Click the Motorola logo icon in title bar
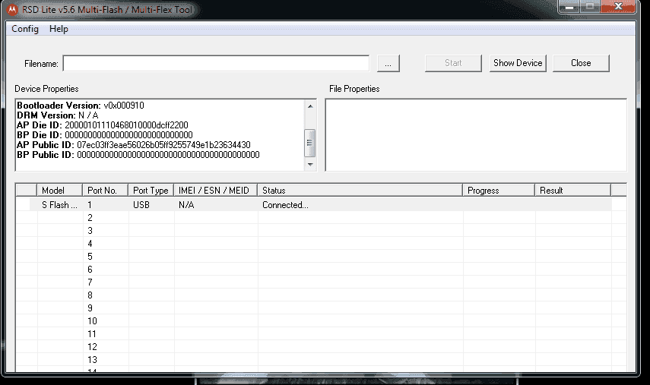 coord(12,9)
